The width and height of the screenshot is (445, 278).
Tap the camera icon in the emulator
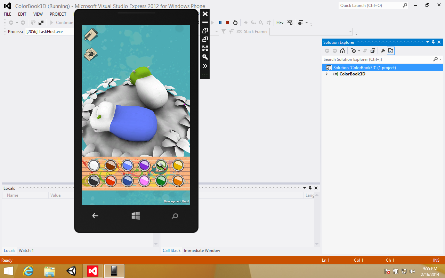tap(91, 54)
